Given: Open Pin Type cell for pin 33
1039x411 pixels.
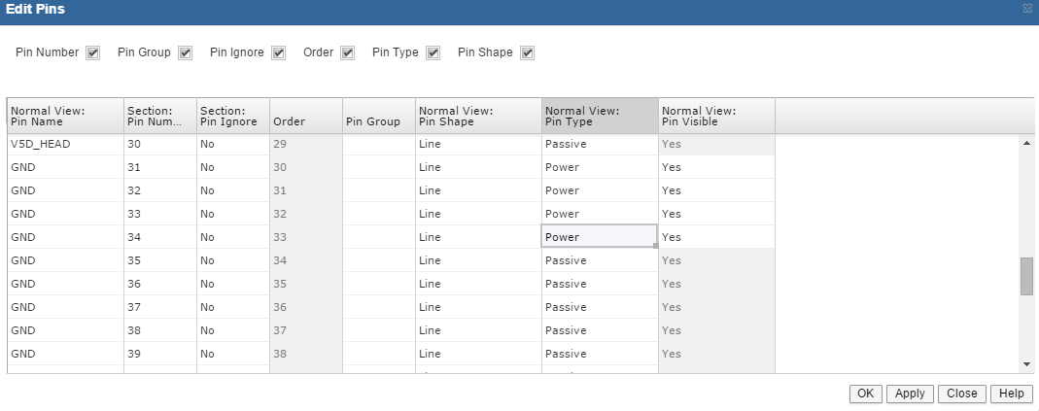Looking at the screenshot, I should click(600, 214).
